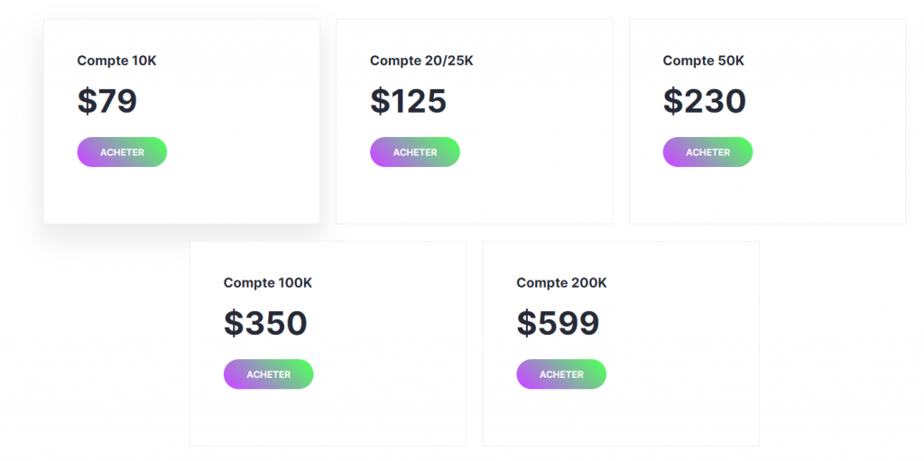This screenshot has height=461, width=924.
Task: Click ACHETER in the Compte 100K card
Action: pyautogui.click(x=268, y=374)
